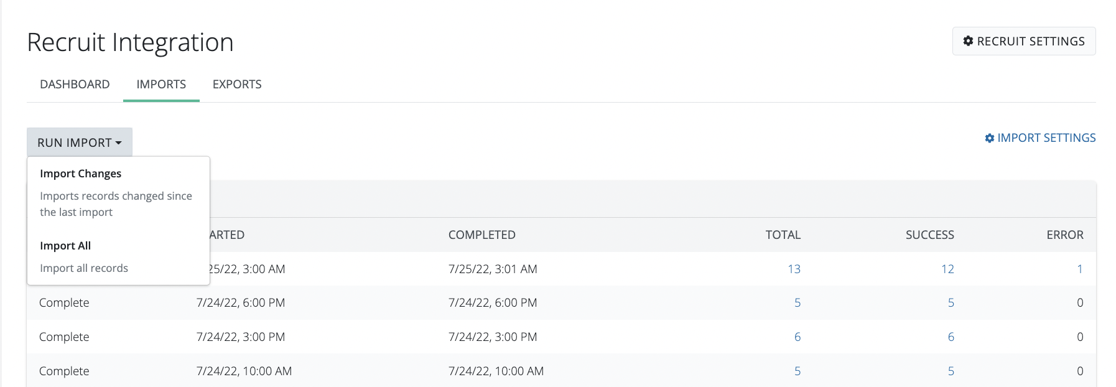Choose Import All from the dropdown menu
This screenshot has width=1116, height=387.
65,246
